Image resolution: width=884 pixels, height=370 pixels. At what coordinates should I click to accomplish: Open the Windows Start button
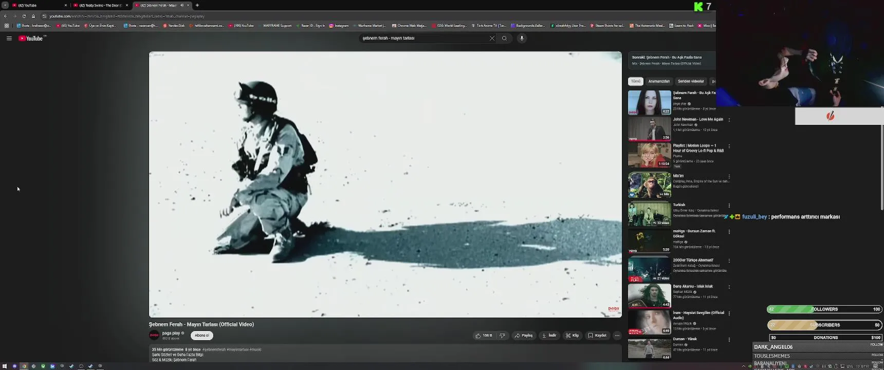pos(5,366)
